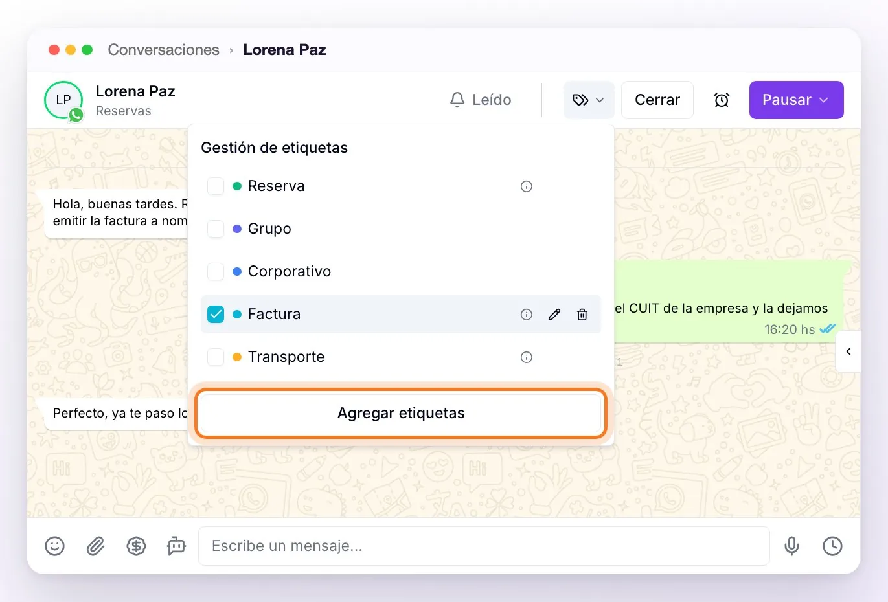This screenshot has height=602, width=888.
Task: Show info for the Factura tag
Action: [x=527, y=315]
